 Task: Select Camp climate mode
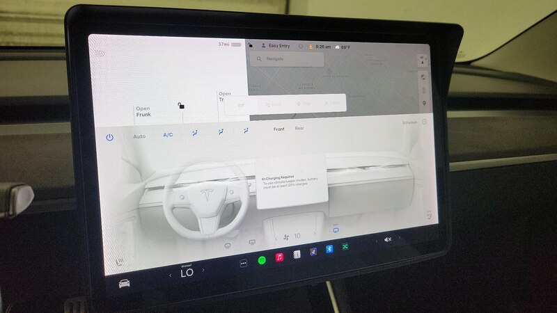pos(332,103)
